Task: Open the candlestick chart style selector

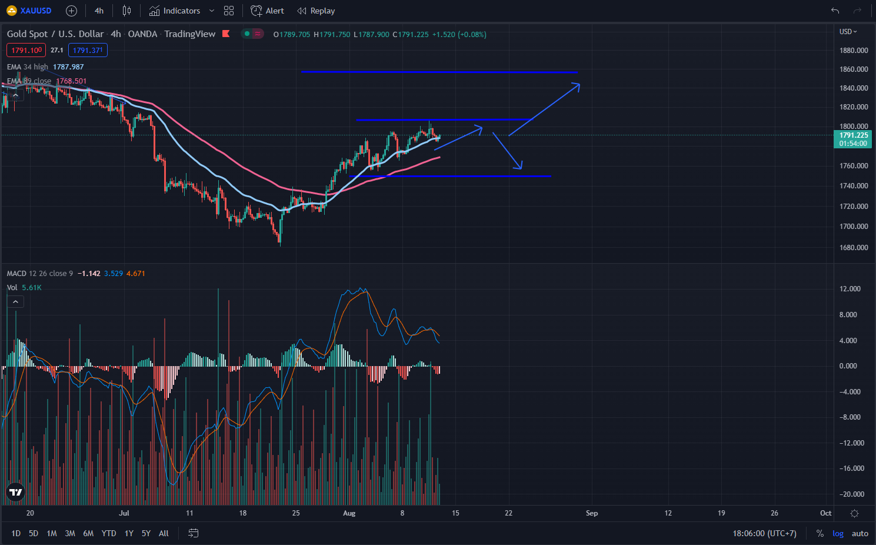Action: (x=126, y=11)
